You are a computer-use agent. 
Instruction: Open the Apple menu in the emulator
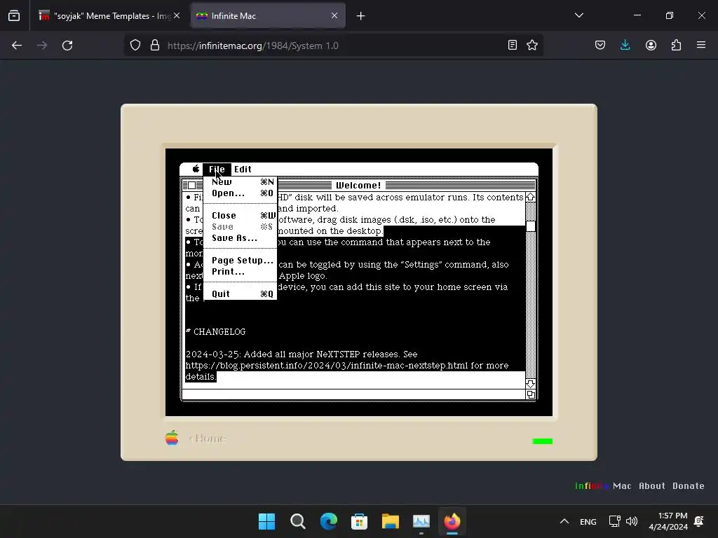(196, 169)
